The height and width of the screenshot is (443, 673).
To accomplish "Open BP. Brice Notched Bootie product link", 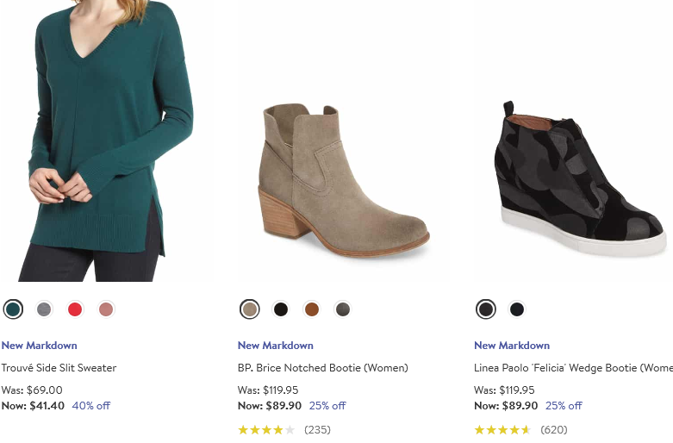I will click(323, 368).
